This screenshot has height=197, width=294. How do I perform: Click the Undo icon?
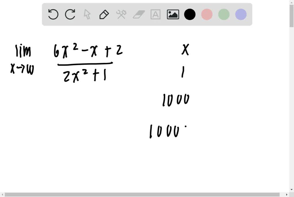53,14
